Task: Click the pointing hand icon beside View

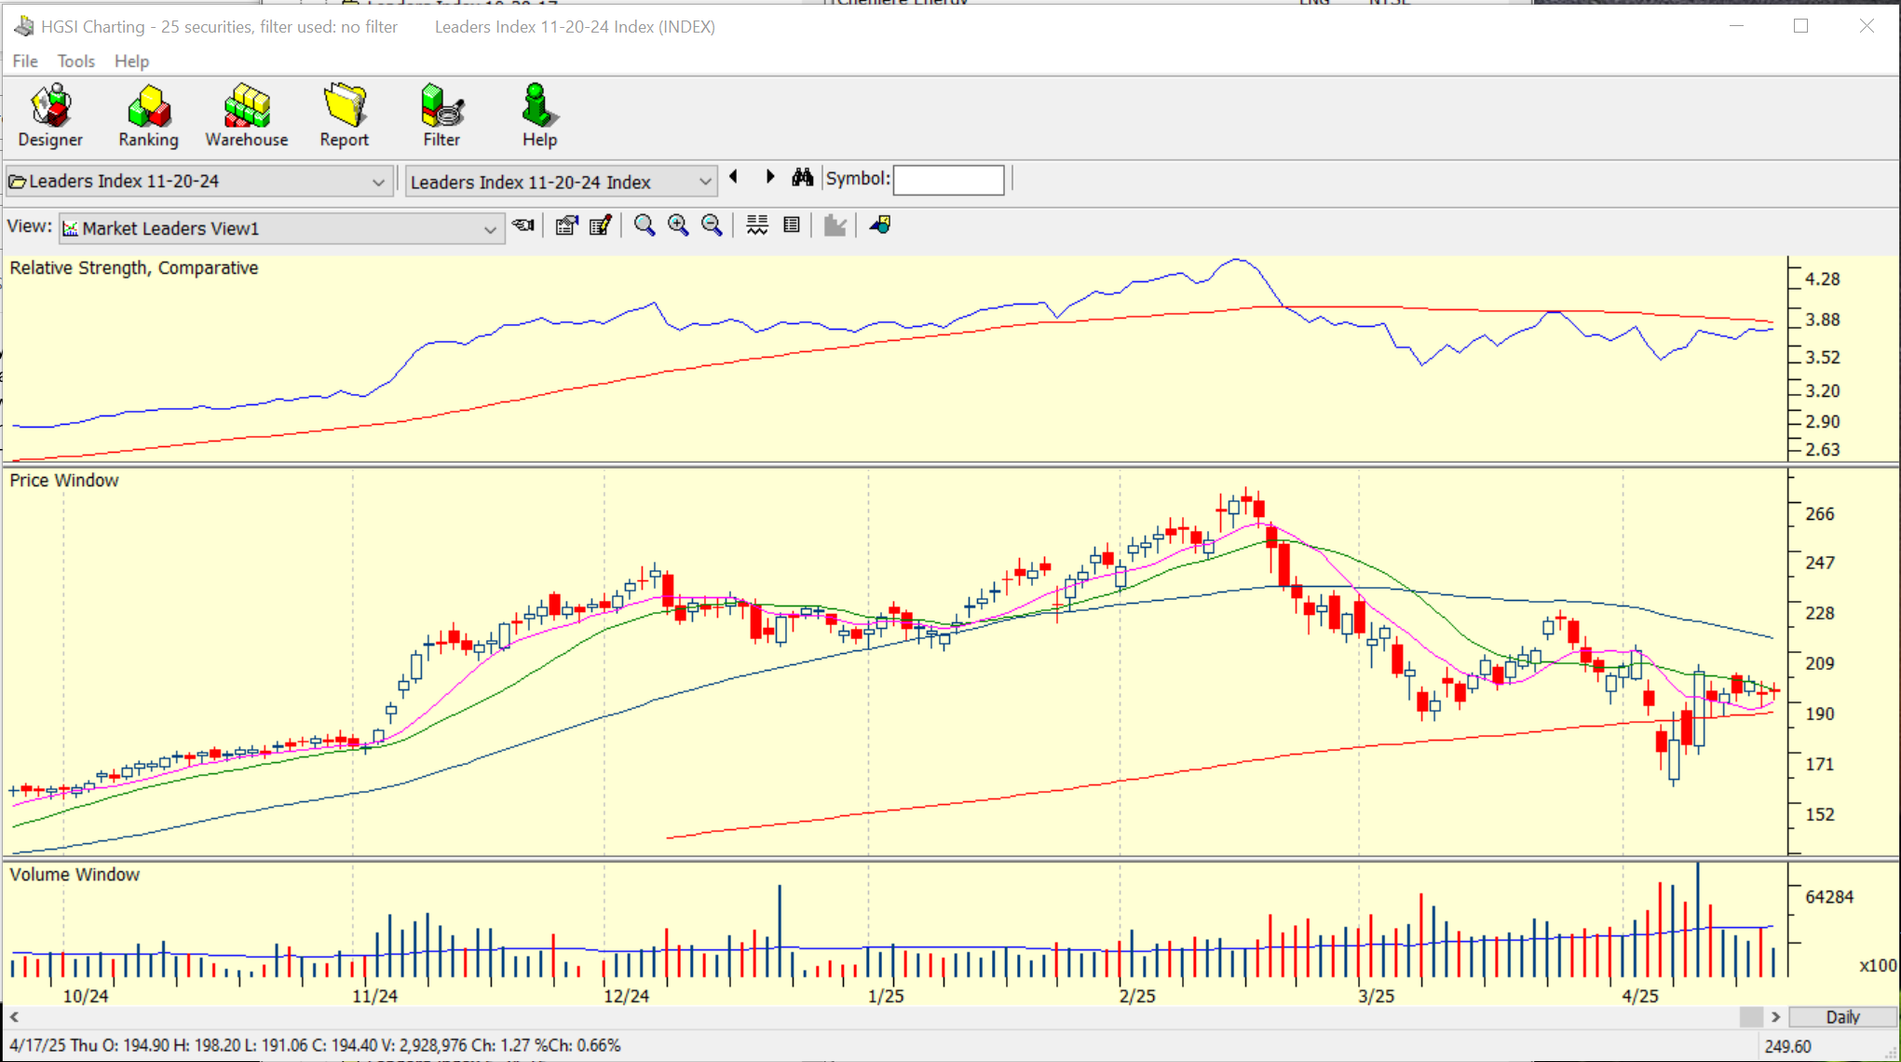Action: pos(523,225)
